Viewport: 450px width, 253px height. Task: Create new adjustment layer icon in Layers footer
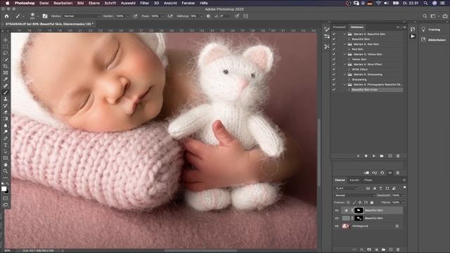(x=376, y=249)
